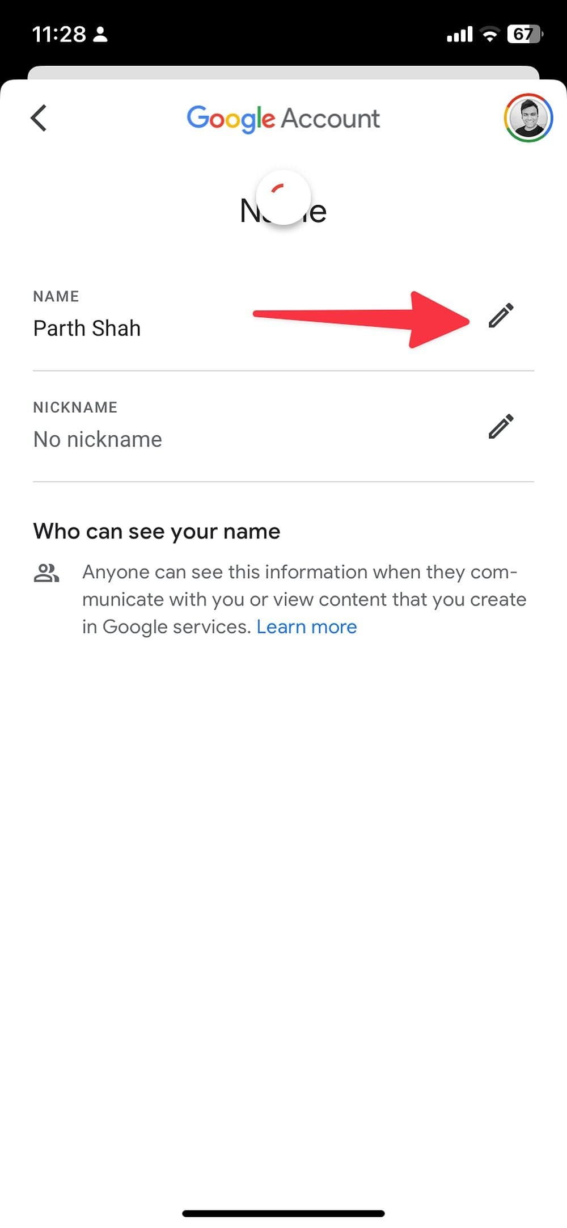Click the NICKNAME field label

click(75, 407)
